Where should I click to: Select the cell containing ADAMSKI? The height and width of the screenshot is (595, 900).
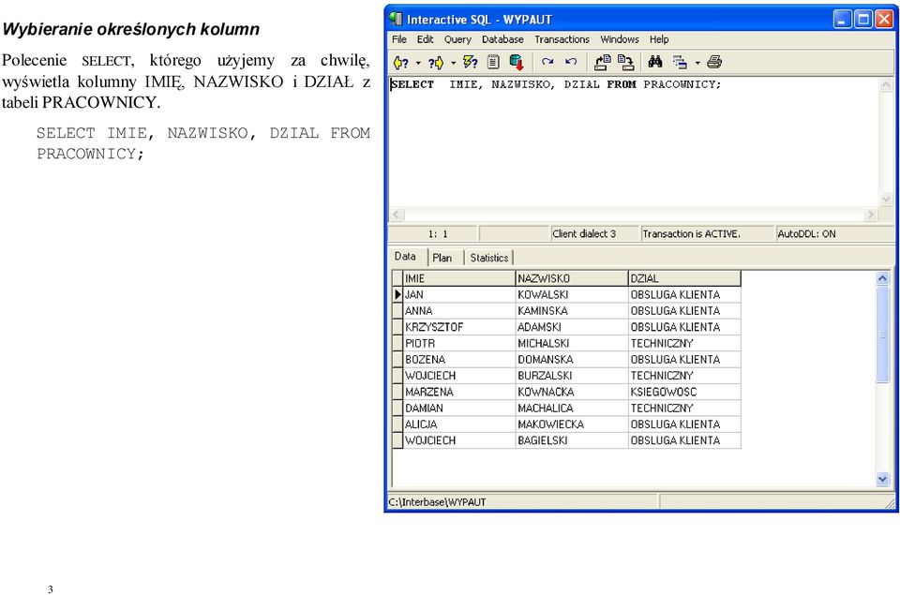(x=572, y=327)
